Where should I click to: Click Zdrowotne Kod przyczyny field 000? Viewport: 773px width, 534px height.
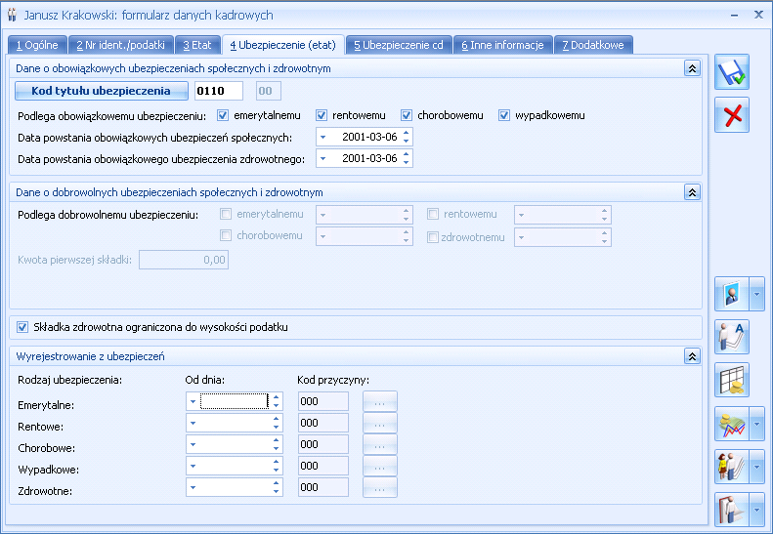(322, 488)
